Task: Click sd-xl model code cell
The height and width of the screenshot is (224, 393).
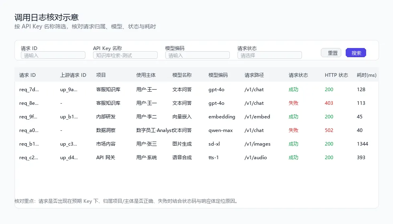Action: tap(214, 144)
